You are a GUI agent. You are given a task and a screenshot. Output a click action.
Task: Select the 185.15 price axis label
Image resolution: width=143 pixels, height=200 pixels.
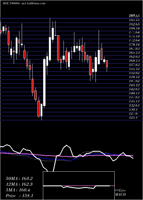tap(134, 20)
